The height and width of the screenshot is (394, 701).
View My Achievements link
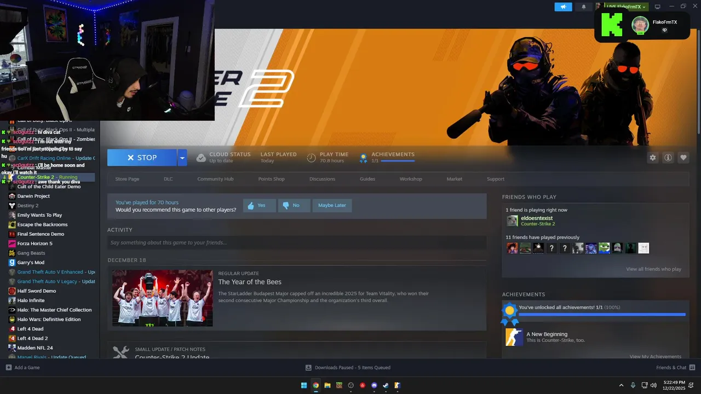click(x=656, y=356)
